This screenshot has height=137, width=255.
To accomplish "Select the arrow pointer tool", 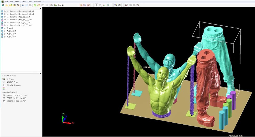I will click(97, 5).
